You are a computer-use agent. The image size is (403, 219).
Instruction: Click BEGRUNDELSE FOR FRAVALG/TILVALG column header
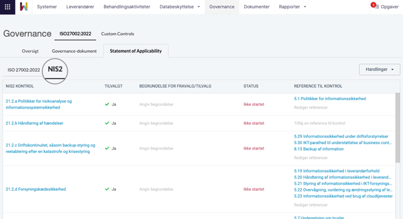point(175,86)
